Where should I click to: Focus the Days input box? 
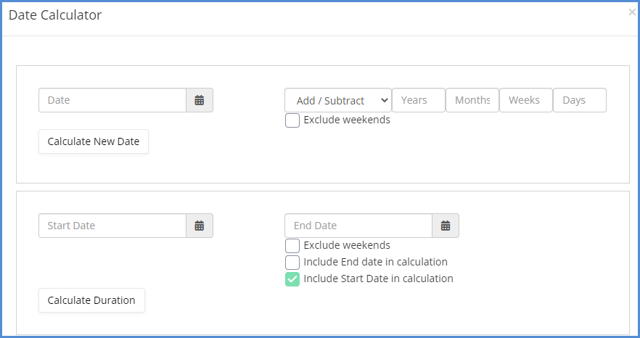pyautogui.click(x=580, y=100)
